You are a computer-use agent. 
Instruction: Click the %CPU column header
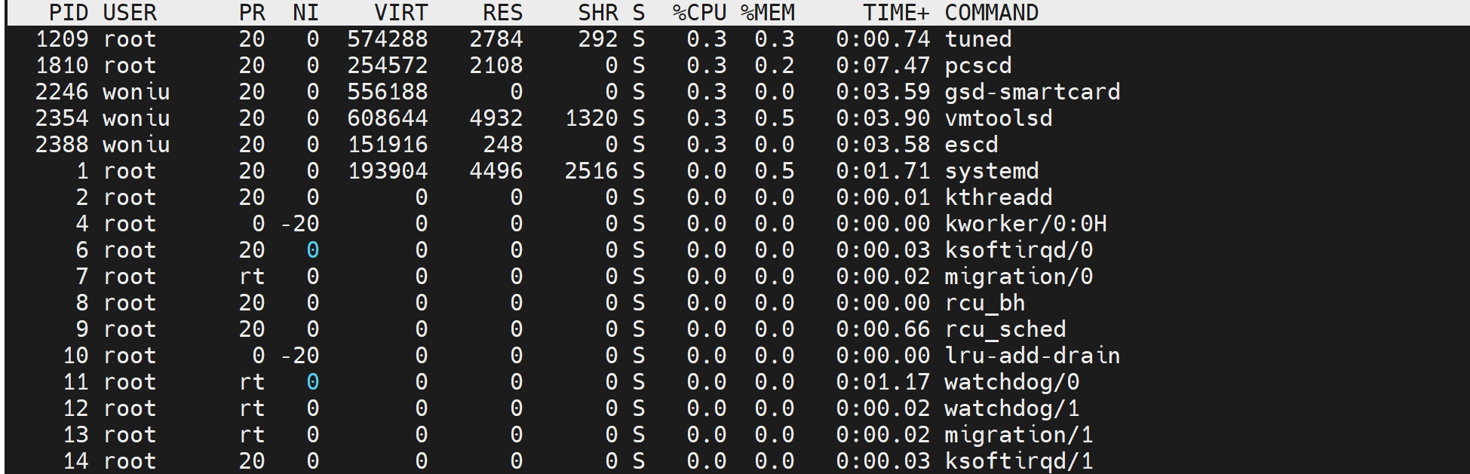click(x=699, y=13)
